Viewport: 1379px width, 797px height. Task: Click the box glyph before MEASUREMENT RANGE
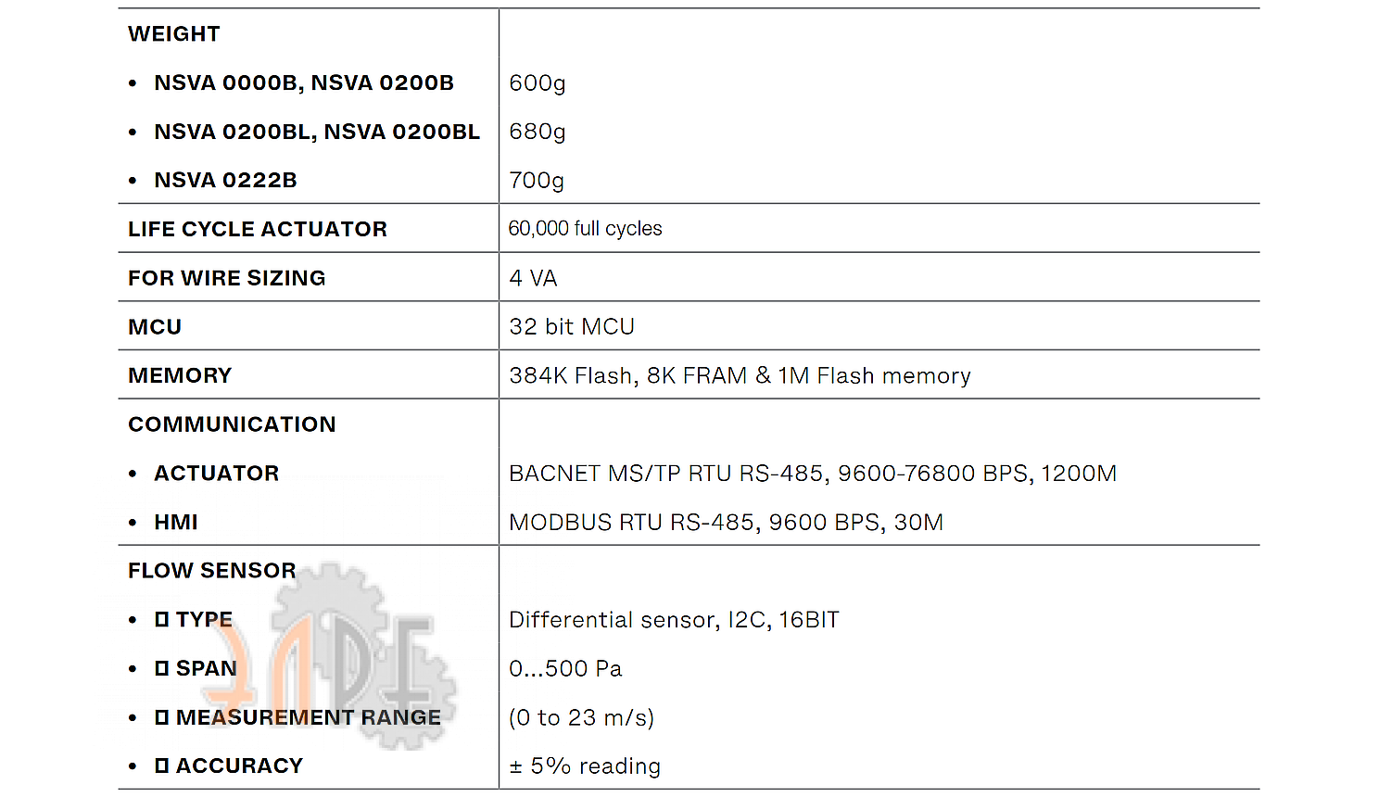coord(162,717)
